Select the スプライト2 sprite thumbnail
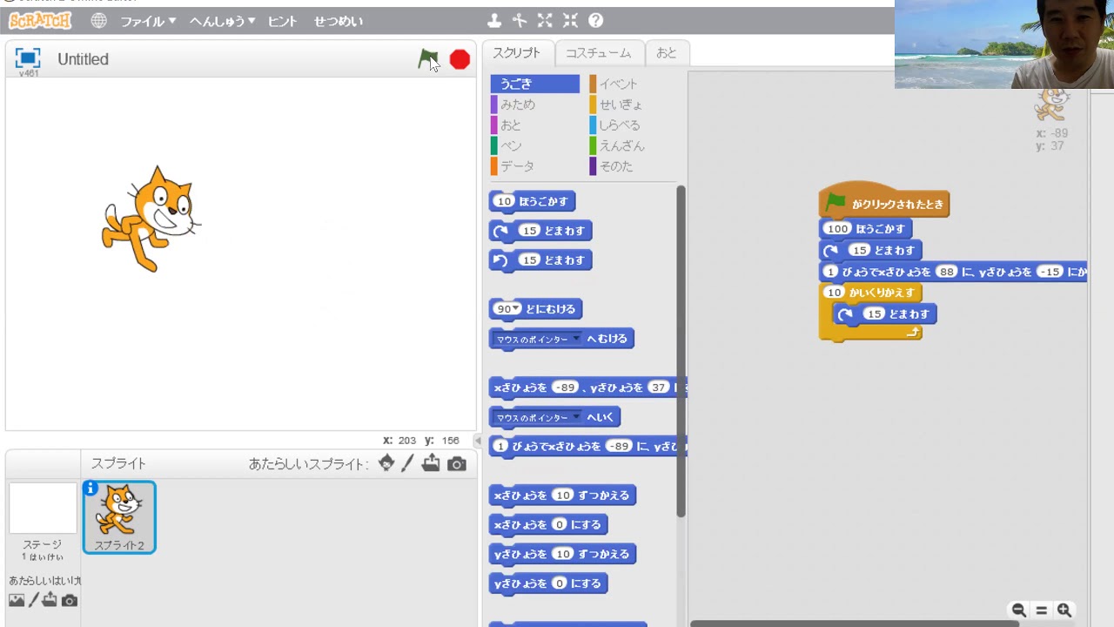The height and width of the screenshot is (627, 1114). click(119, 517)
